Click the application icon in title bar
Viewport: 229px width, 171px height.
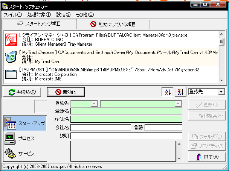pos(5,6)
